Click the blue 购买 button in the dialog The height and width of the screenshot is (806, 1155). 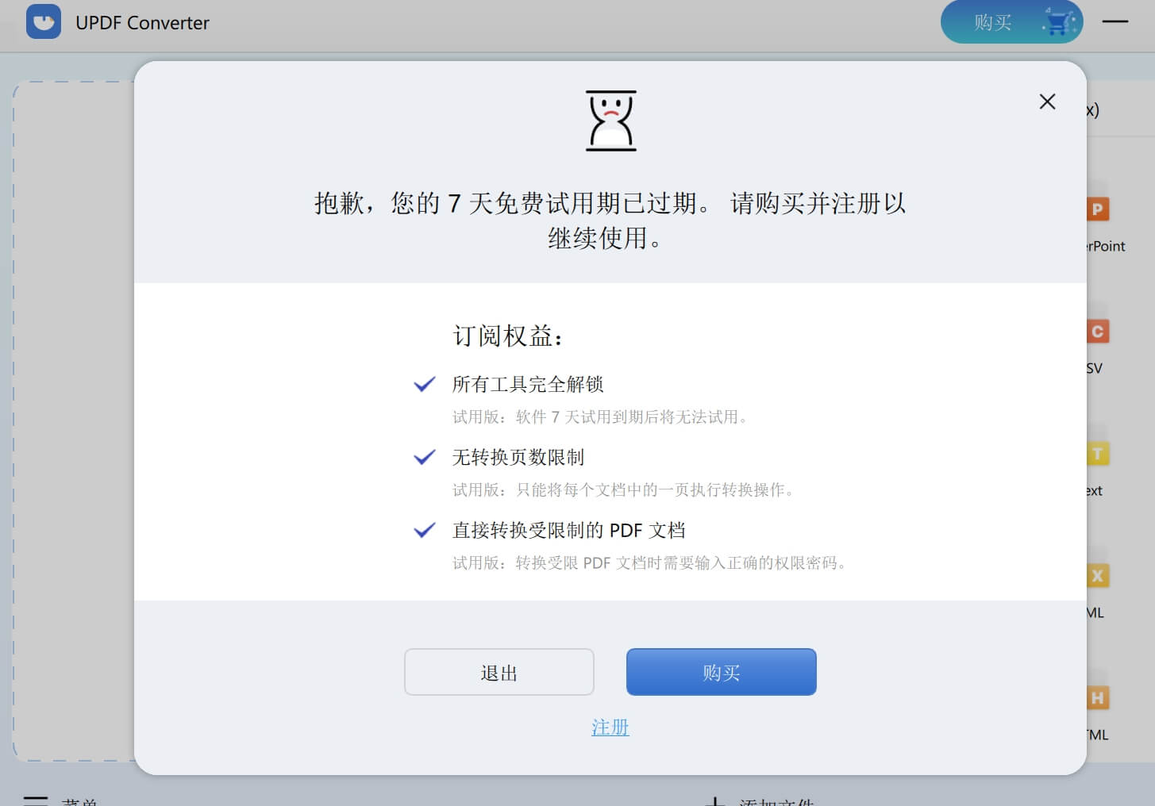tap(721, 672)
